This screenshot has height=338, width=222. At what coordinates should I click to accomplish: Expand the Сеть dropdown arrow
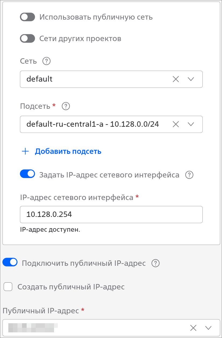191,79
